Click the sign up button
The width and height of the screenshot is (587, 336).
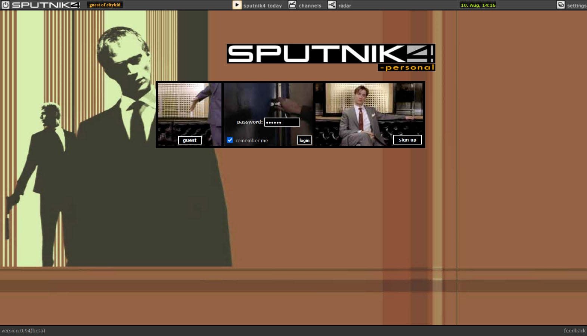[407, 140]
